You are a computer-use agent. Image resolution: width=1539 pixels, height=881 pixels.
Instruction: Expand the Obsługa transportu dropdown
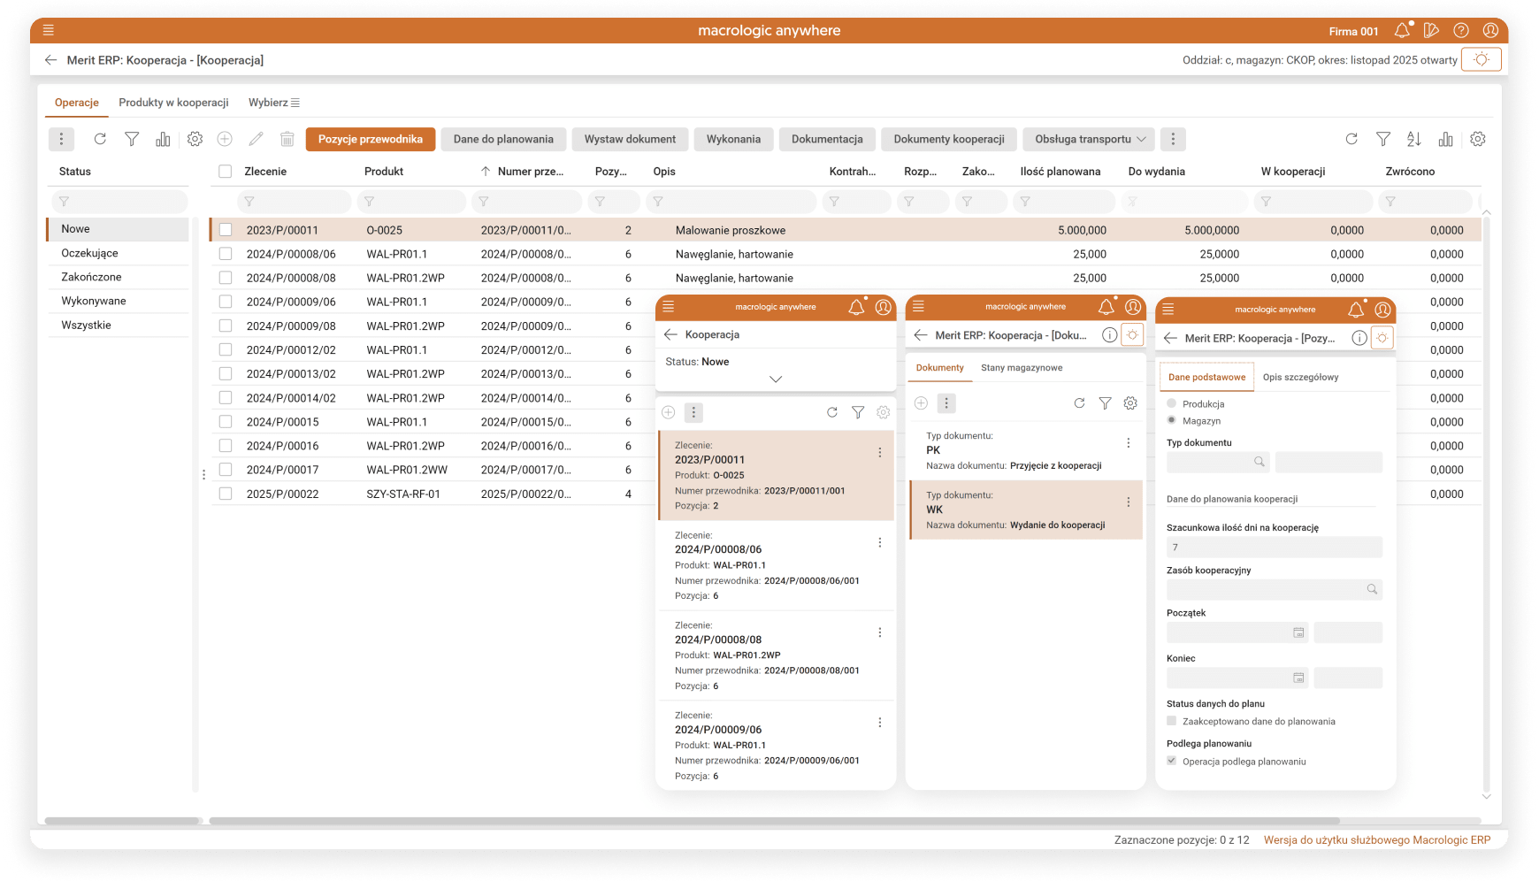pos(1090,139)
